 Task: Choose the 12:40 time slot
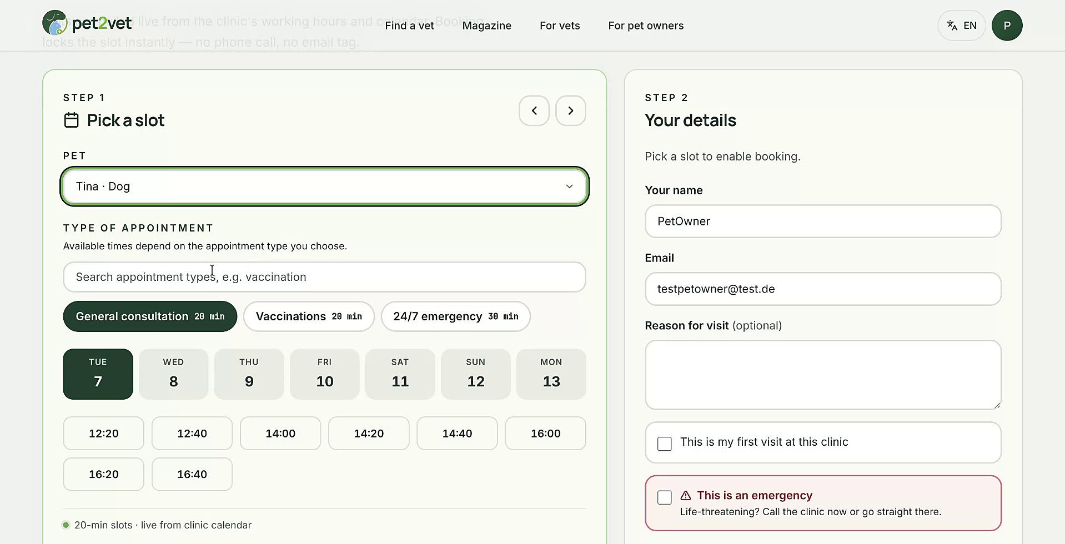tap(192, 434)
